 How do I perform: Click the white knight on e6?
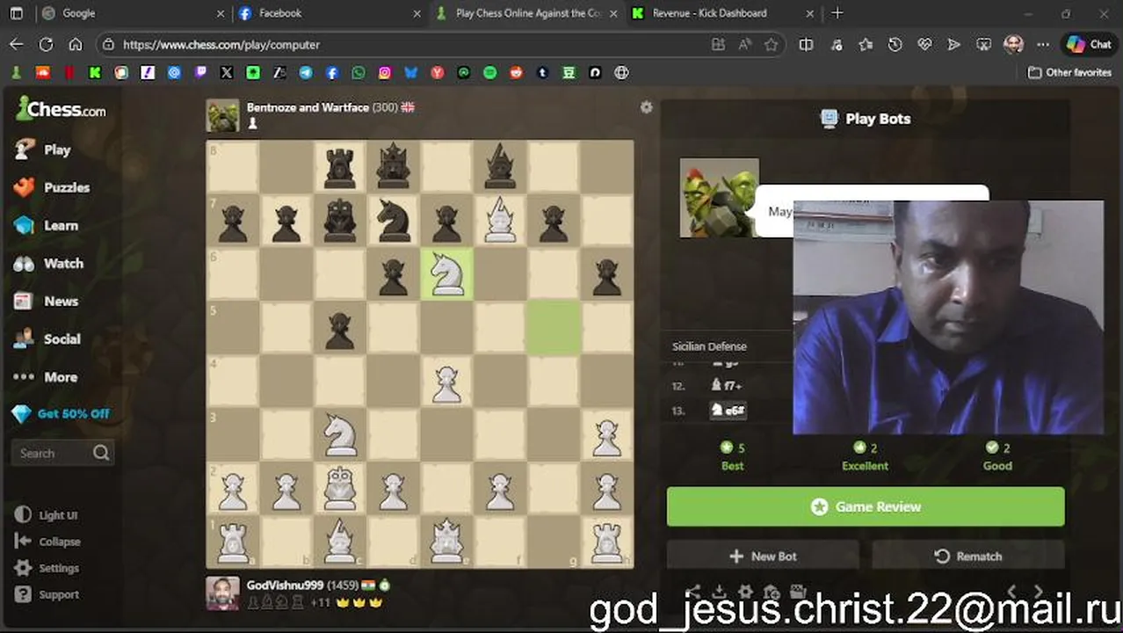(446, 273)
